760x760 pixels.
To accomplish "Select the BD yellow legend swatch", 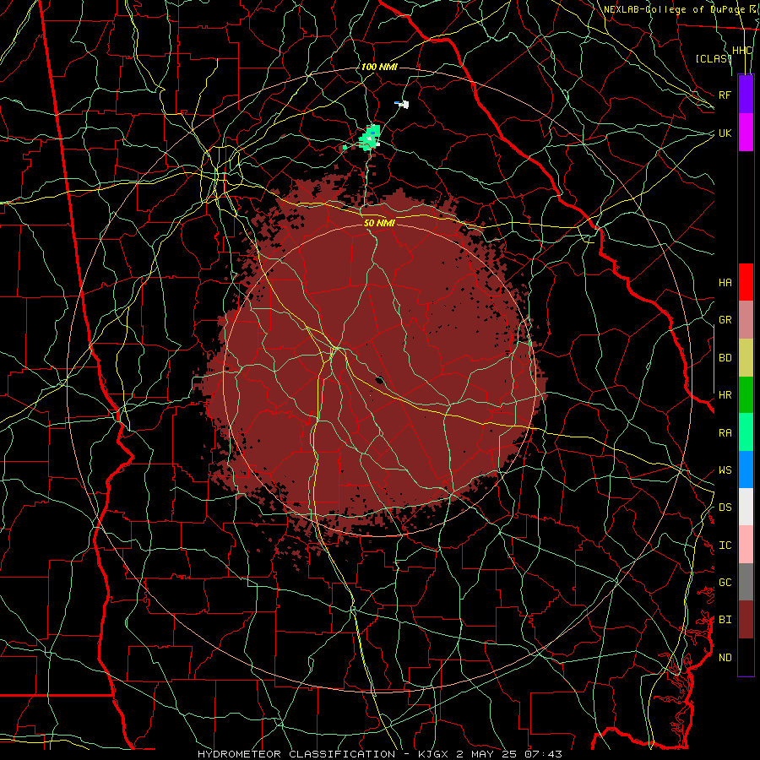I will point(746,358).
